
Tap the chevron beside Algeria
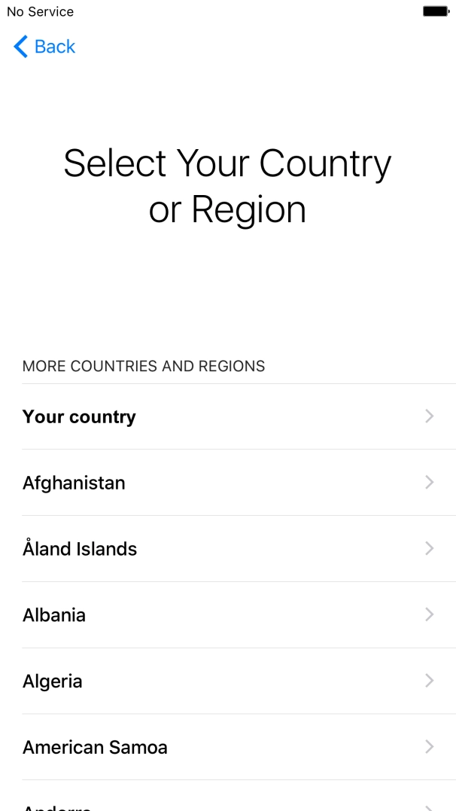(429, 681)
